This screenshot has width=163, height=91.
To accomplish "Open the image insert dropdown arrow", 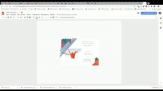I will 31,17.
